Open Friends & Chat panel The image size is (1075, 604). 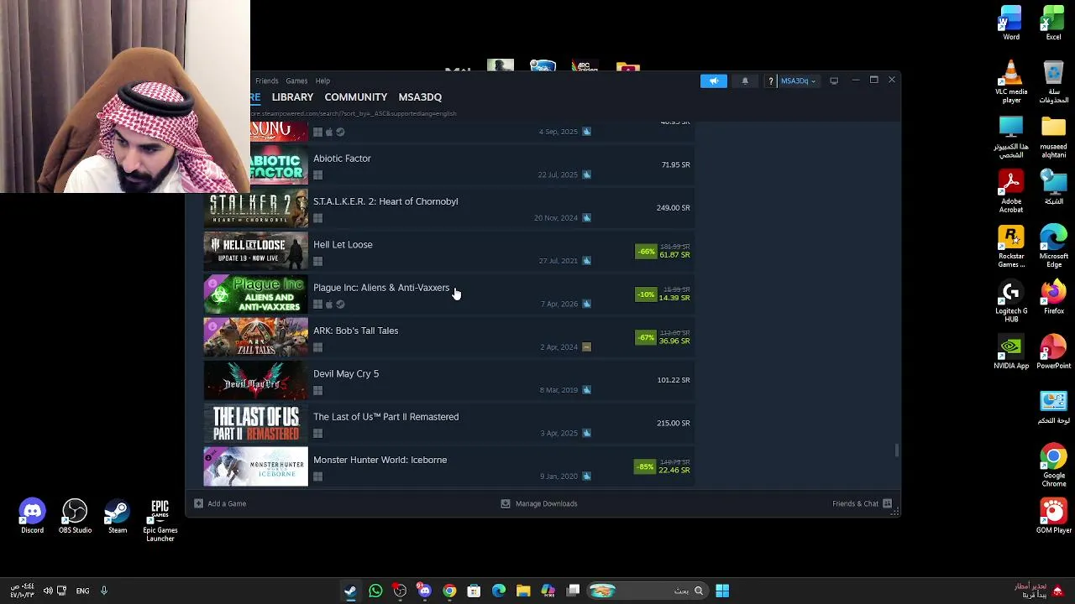click(862, 503)
